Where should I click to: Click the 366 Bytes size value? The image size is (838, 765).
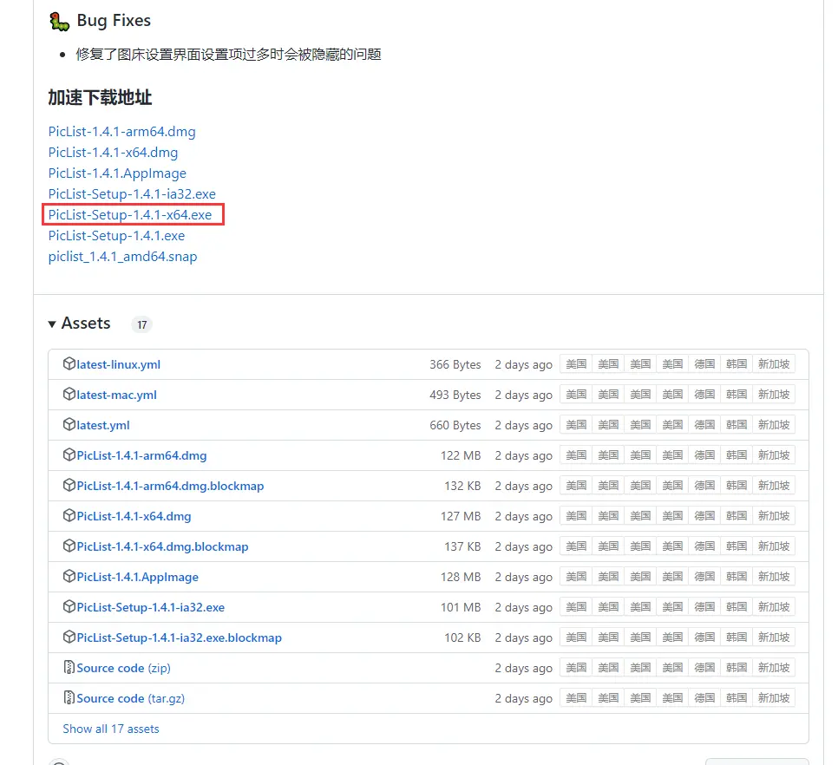455,364
